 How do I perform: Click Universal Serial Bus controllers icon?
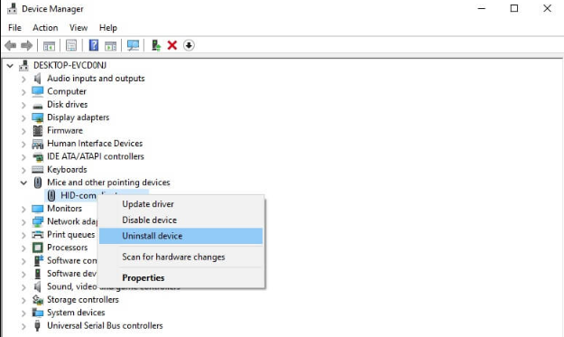pos(37,325)
